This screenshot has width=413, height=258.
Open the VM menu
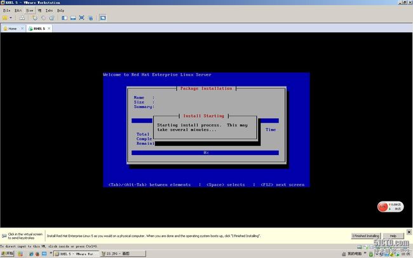point(39,10)
